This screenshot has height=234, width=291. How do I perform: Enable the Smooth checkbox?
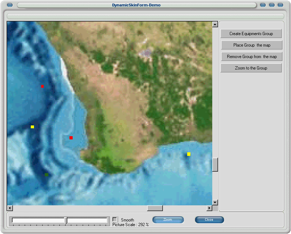[x=115, y=219]
